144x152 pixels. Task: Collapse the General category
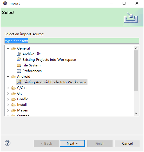(x=8, y=48)
